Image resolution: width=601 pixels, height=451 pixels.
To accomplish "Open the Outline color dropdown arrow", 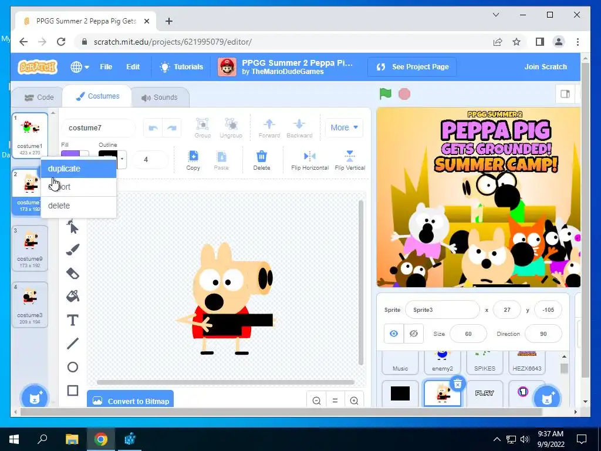I will [122, 159].
